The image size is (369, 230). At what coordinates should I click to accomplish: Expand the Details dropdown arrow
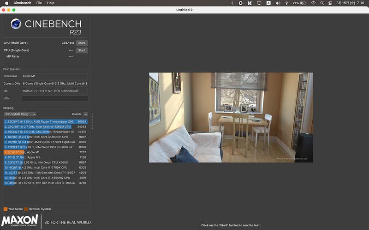click(86, 114)
